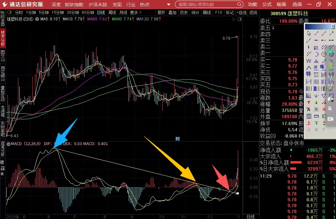Select the text annotation A tool
This screenshot has height=219, width=336.
[308, 109]
